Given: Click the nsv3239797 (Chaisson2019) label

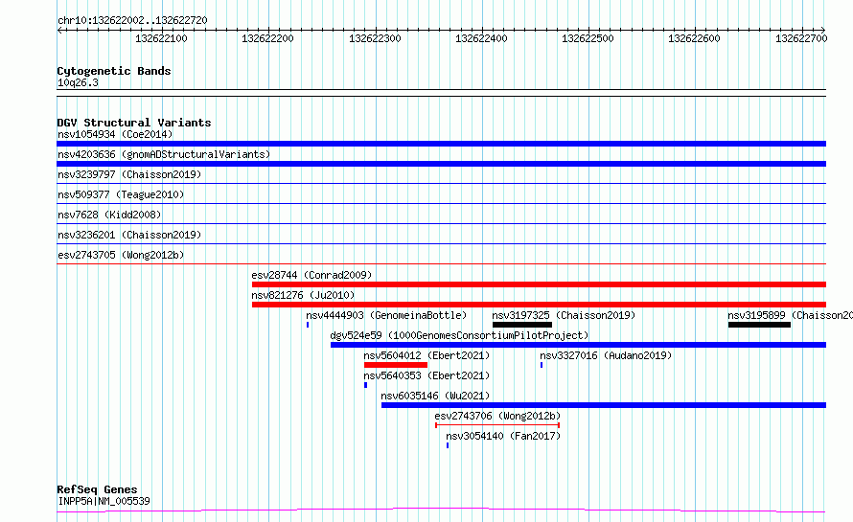Looking at the screenshot, I should [129, 174].
